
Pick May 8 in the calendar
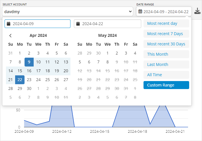coord(108,62)
